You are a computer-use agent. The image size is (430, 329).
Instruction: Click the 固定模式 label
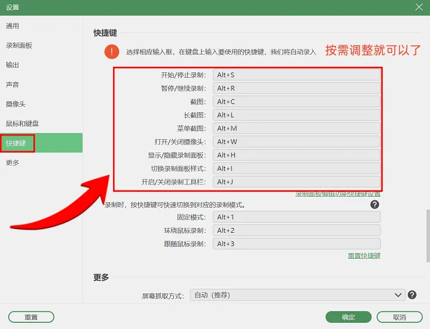[x=191, y=217]
